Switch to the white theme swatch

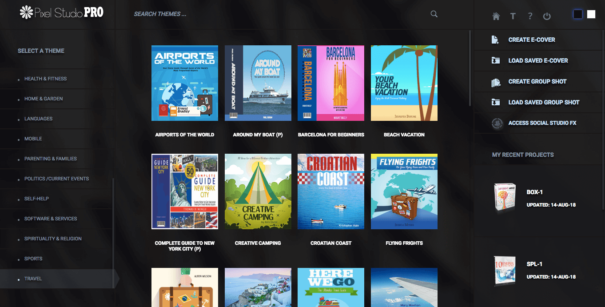pyautogui.click(x=591, y=14)
